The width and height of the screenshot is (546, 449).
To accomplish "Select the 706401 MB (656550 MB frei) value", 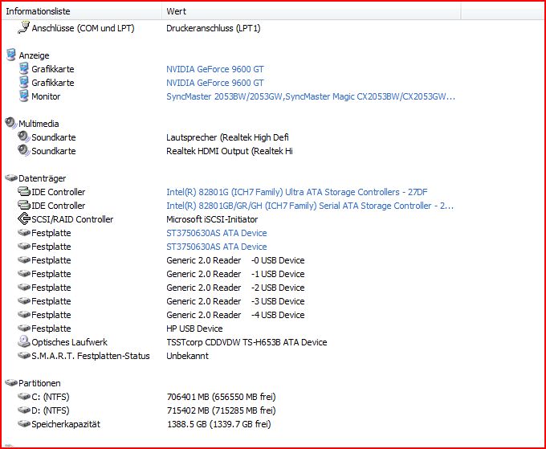I will (x=221, y=397).
